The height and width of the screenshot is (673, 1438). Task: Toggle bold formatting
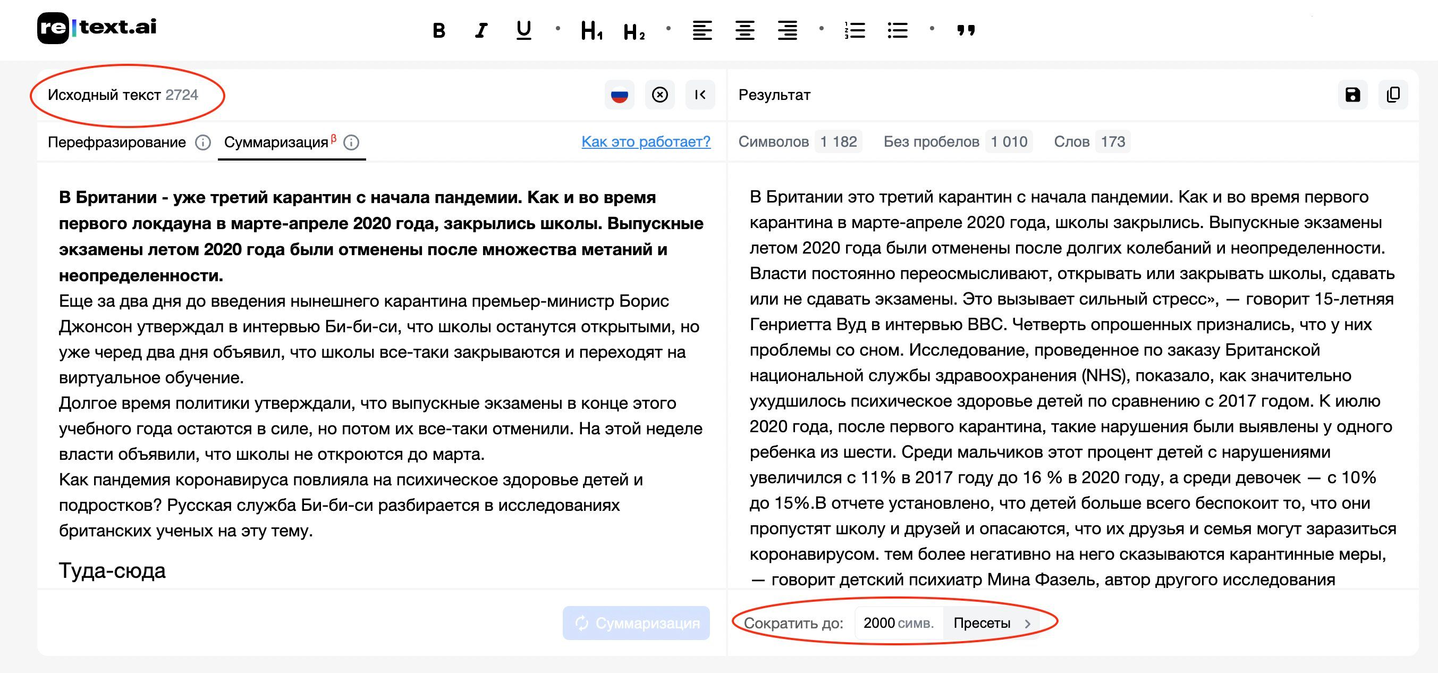[x=439, y=31]
